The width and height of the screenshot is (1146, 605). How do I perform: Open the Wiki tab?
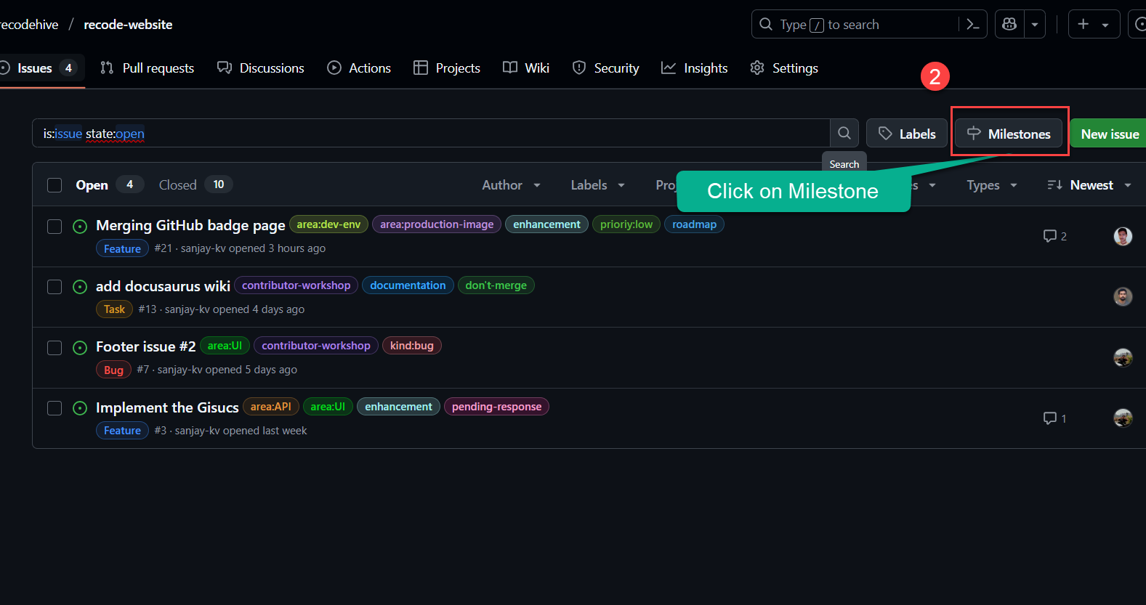526,68
